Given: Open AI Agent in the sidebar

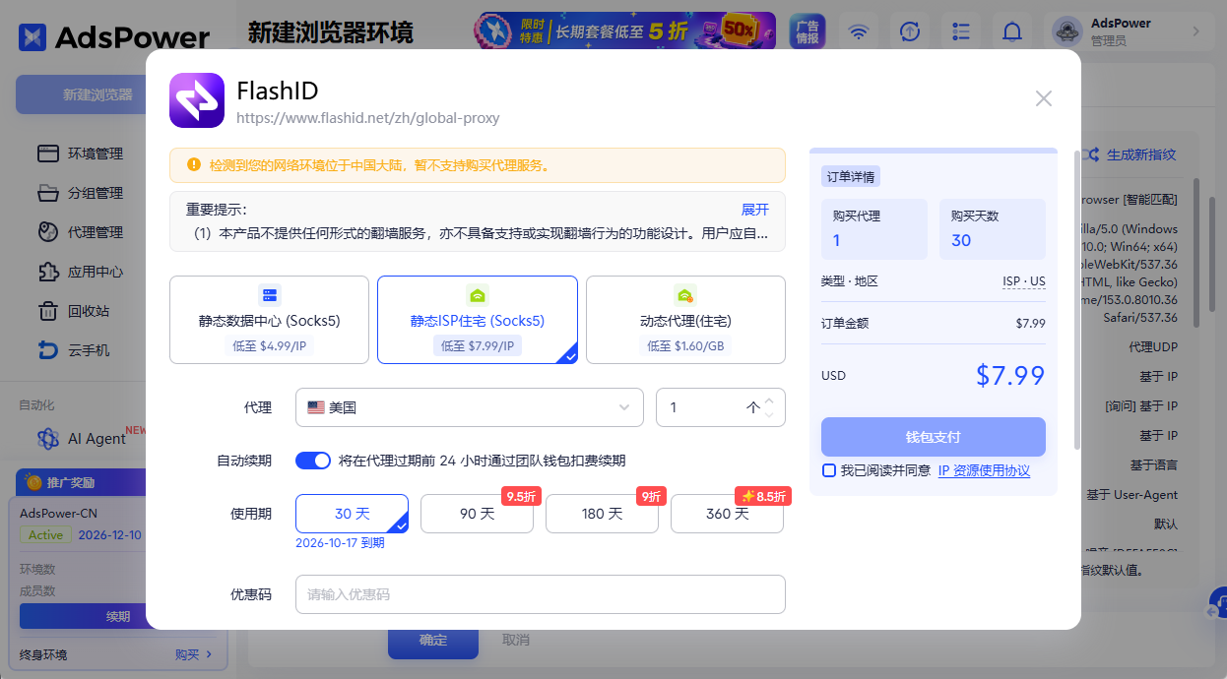Looking at the screenshot, I should pos(97,439).
